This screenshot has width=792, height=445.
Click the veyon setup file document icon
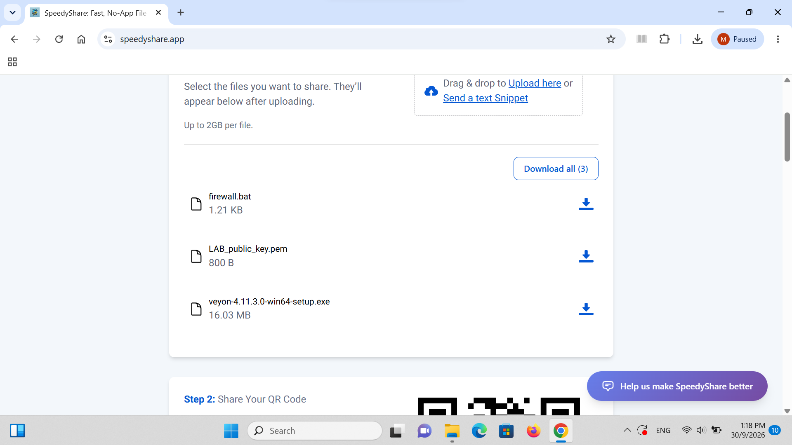(196, 309)
